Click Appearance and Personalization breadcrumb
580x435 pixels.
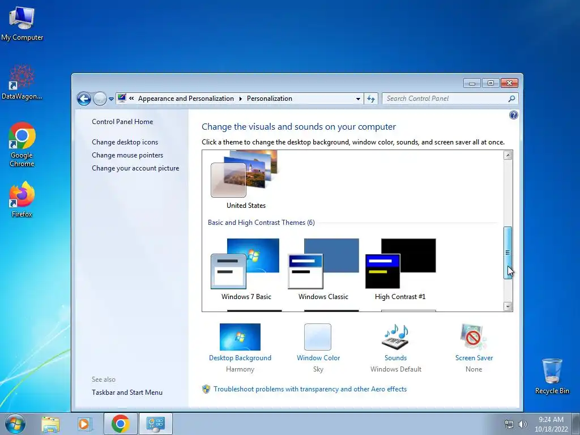pos(186,99)
